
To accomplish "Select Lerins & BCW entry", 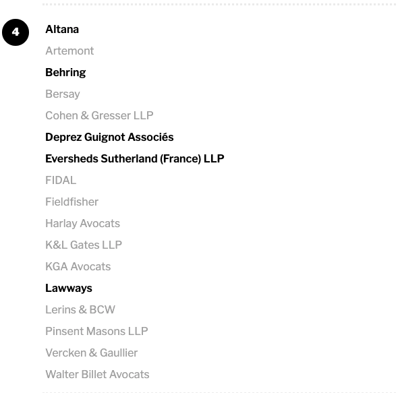I will pos(80,310).
